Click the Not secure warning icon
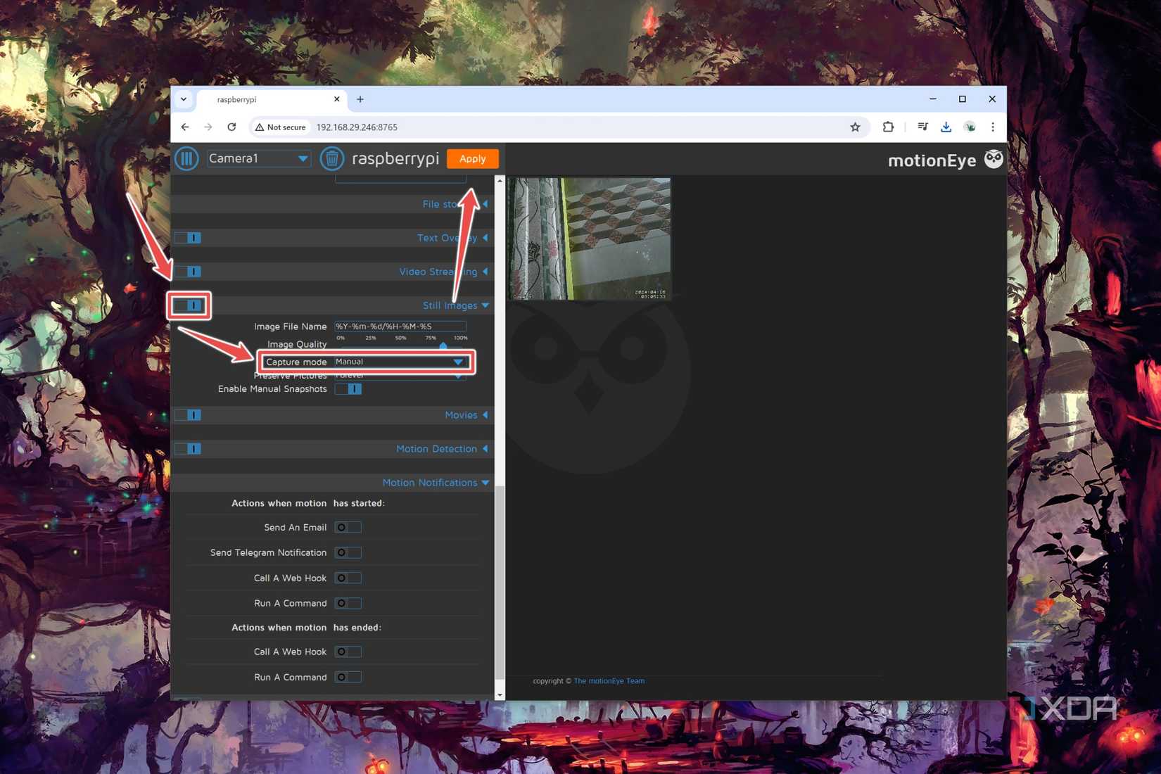Image resolution: width=1161 pixels, height=774 pixels. coord(260,127)
